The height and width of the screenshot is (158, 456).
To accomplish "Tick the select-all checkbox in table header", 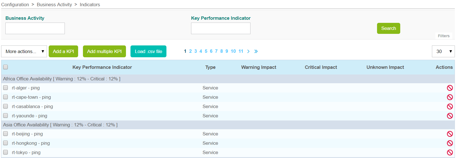I will click(5, 67).
